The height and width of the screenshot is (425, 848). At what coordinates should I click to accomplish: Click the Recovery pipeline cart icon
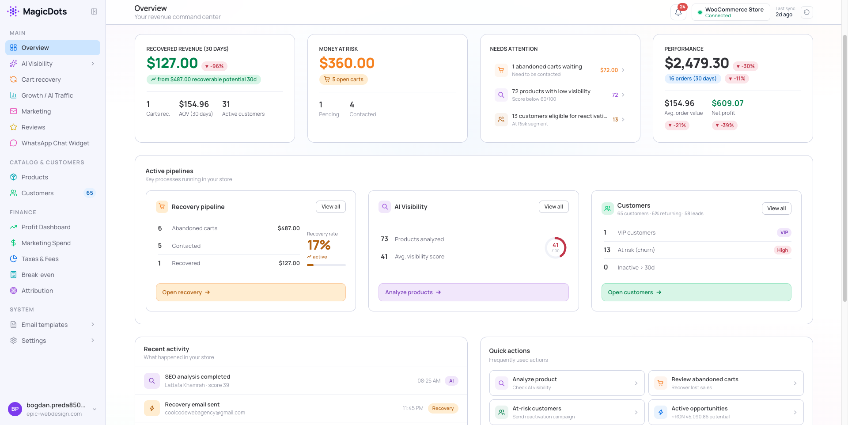coord(162,207)
